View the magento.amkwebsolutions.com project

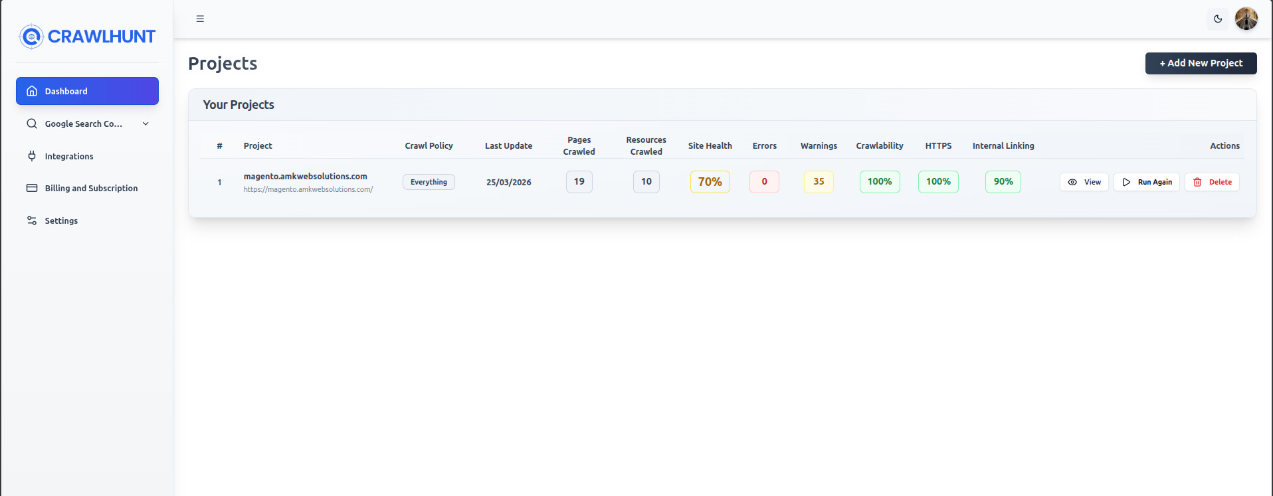pyautogui.click(x=1084, y=182)
